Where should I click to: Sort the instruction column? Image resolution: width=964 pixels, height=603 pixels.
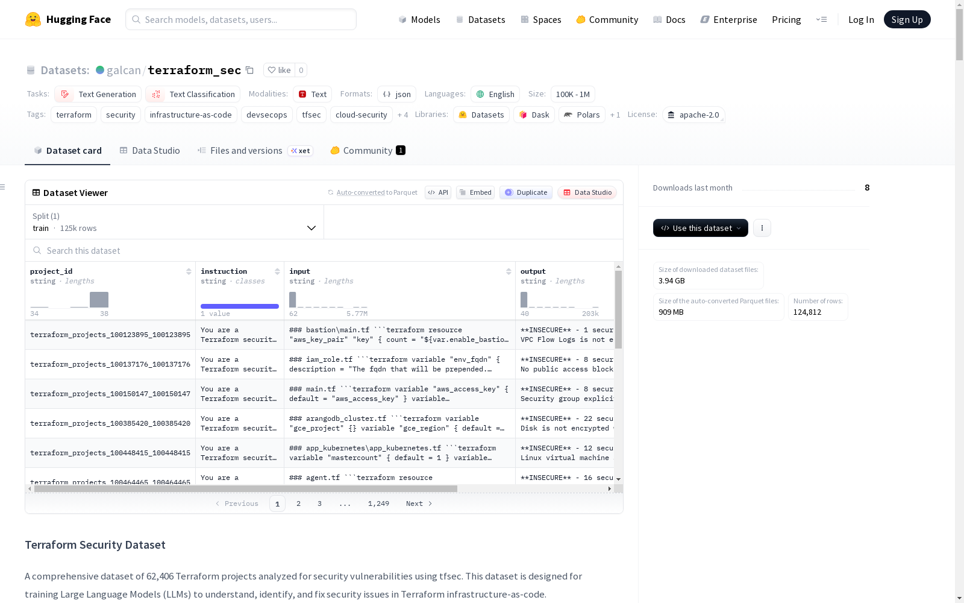click(x=277, y=271)
